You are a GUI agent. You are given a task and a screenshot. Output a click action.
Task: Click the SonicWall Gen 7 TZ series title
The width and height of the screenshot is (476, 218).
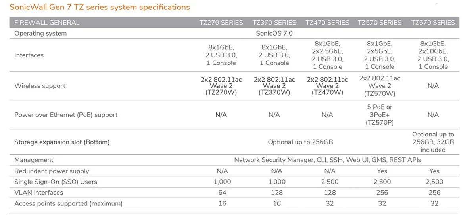[x=100, y=7]
